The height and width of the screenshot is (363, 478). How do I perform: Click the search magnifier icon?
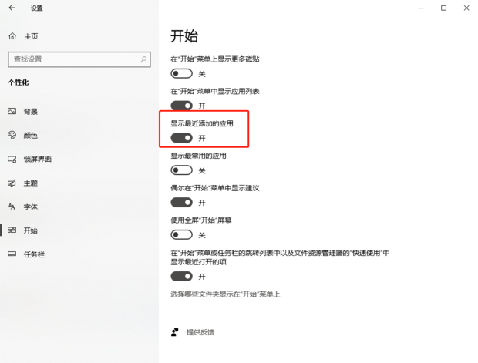[143, 59]
